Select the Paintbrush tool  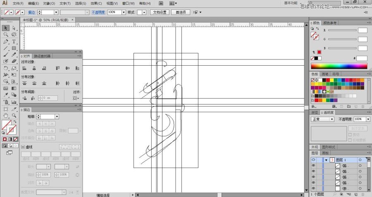tap(6, 55)
